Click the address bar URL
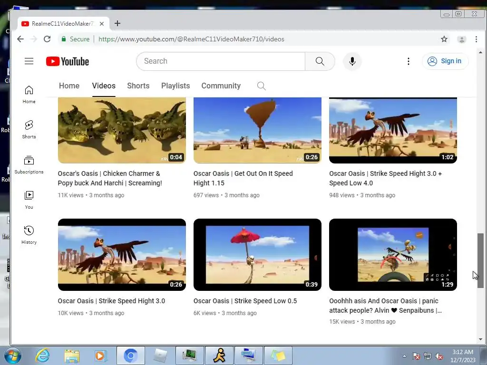 click(191, 39)
